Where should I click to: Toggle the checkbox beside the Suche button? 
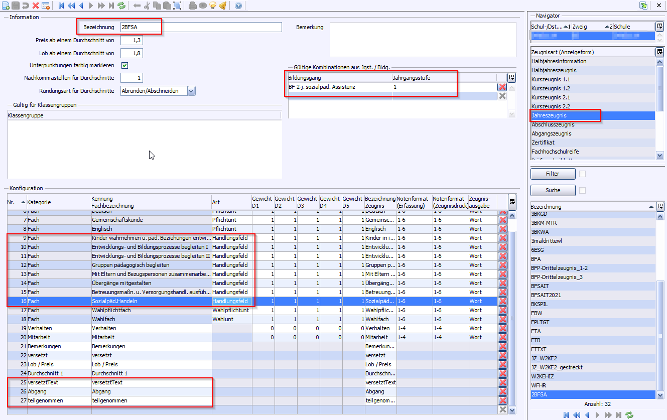[583, 190]
